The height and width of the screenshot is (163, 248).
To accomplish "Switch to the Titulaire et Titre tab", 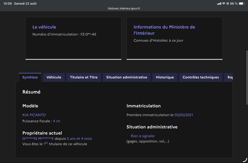I will 84,77.
